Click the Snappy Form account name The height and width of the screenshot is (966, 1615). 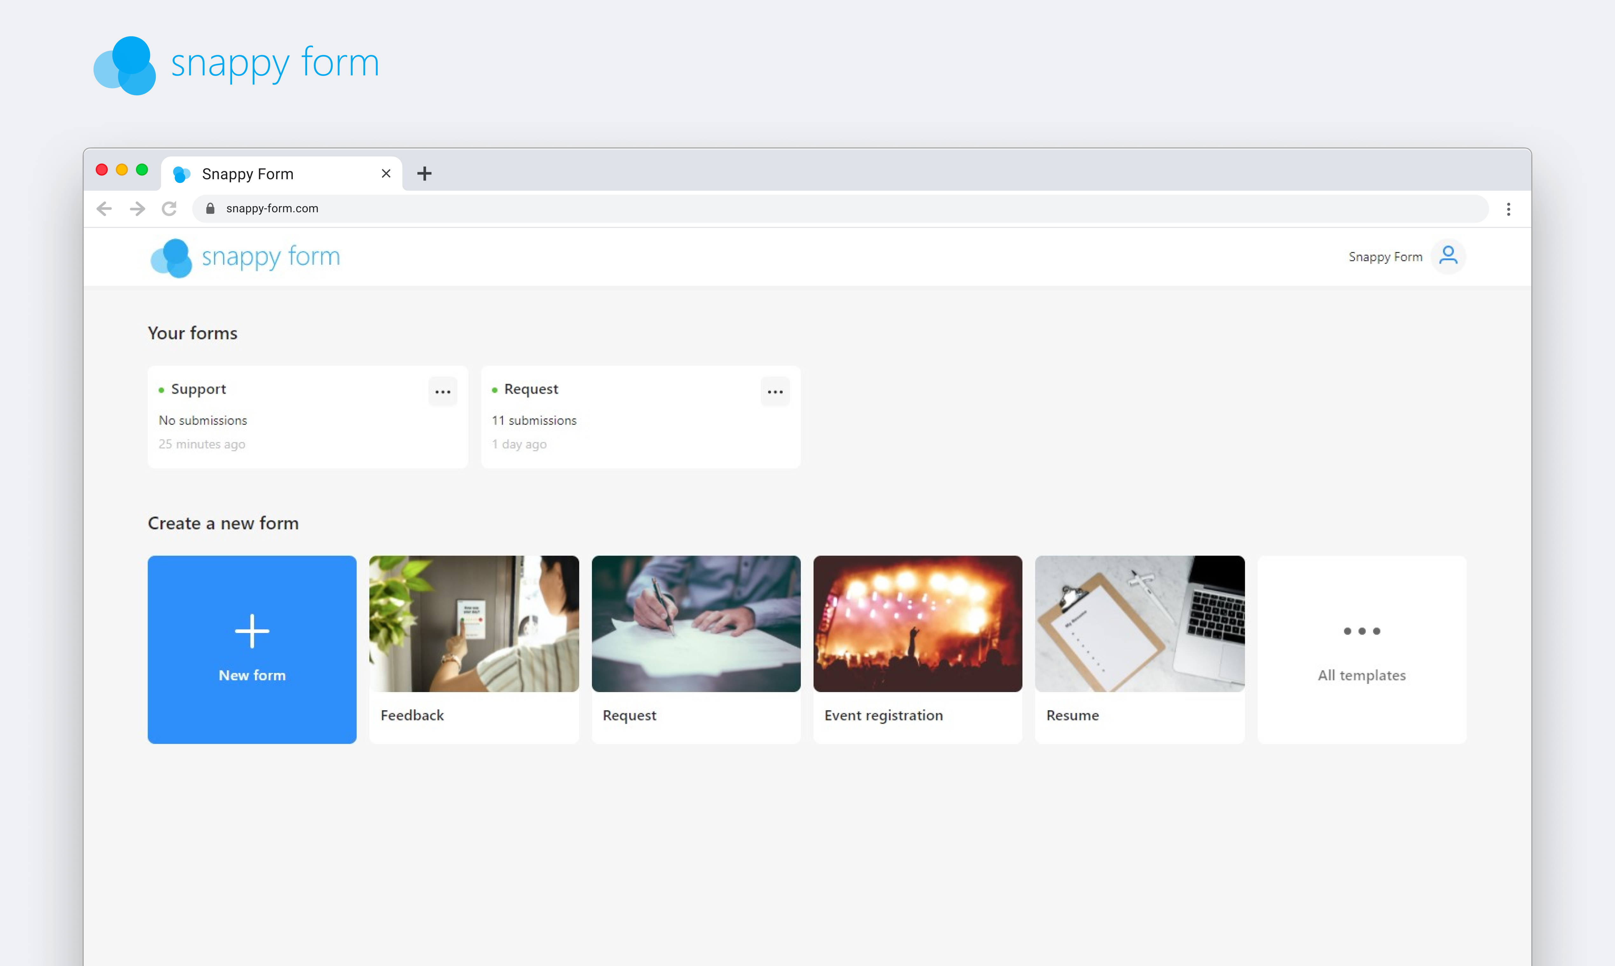click(x=1385, y=257)
